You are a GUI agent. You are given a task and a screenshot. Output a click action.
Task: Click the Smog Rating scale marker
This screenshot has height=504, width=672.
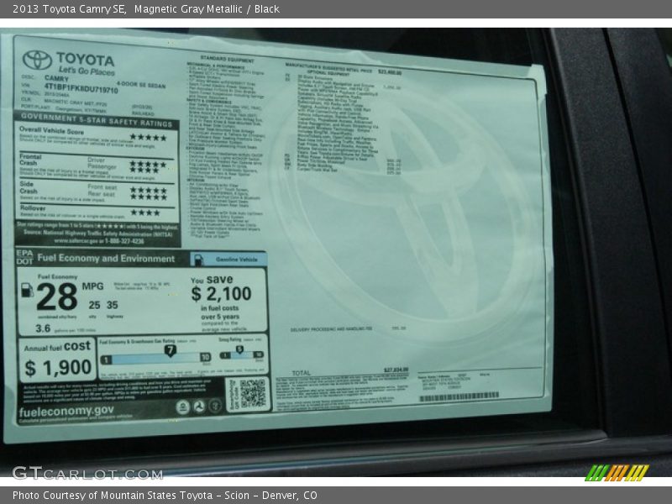point(239,349)
